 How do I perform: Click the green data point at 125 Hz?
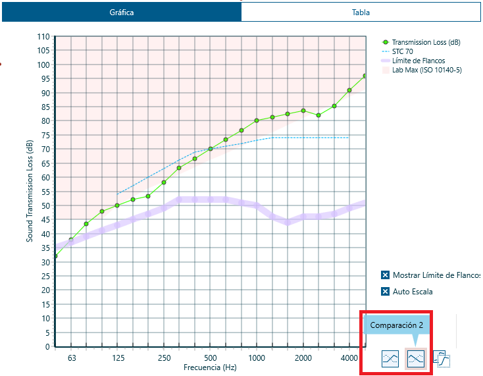[117, 205]
